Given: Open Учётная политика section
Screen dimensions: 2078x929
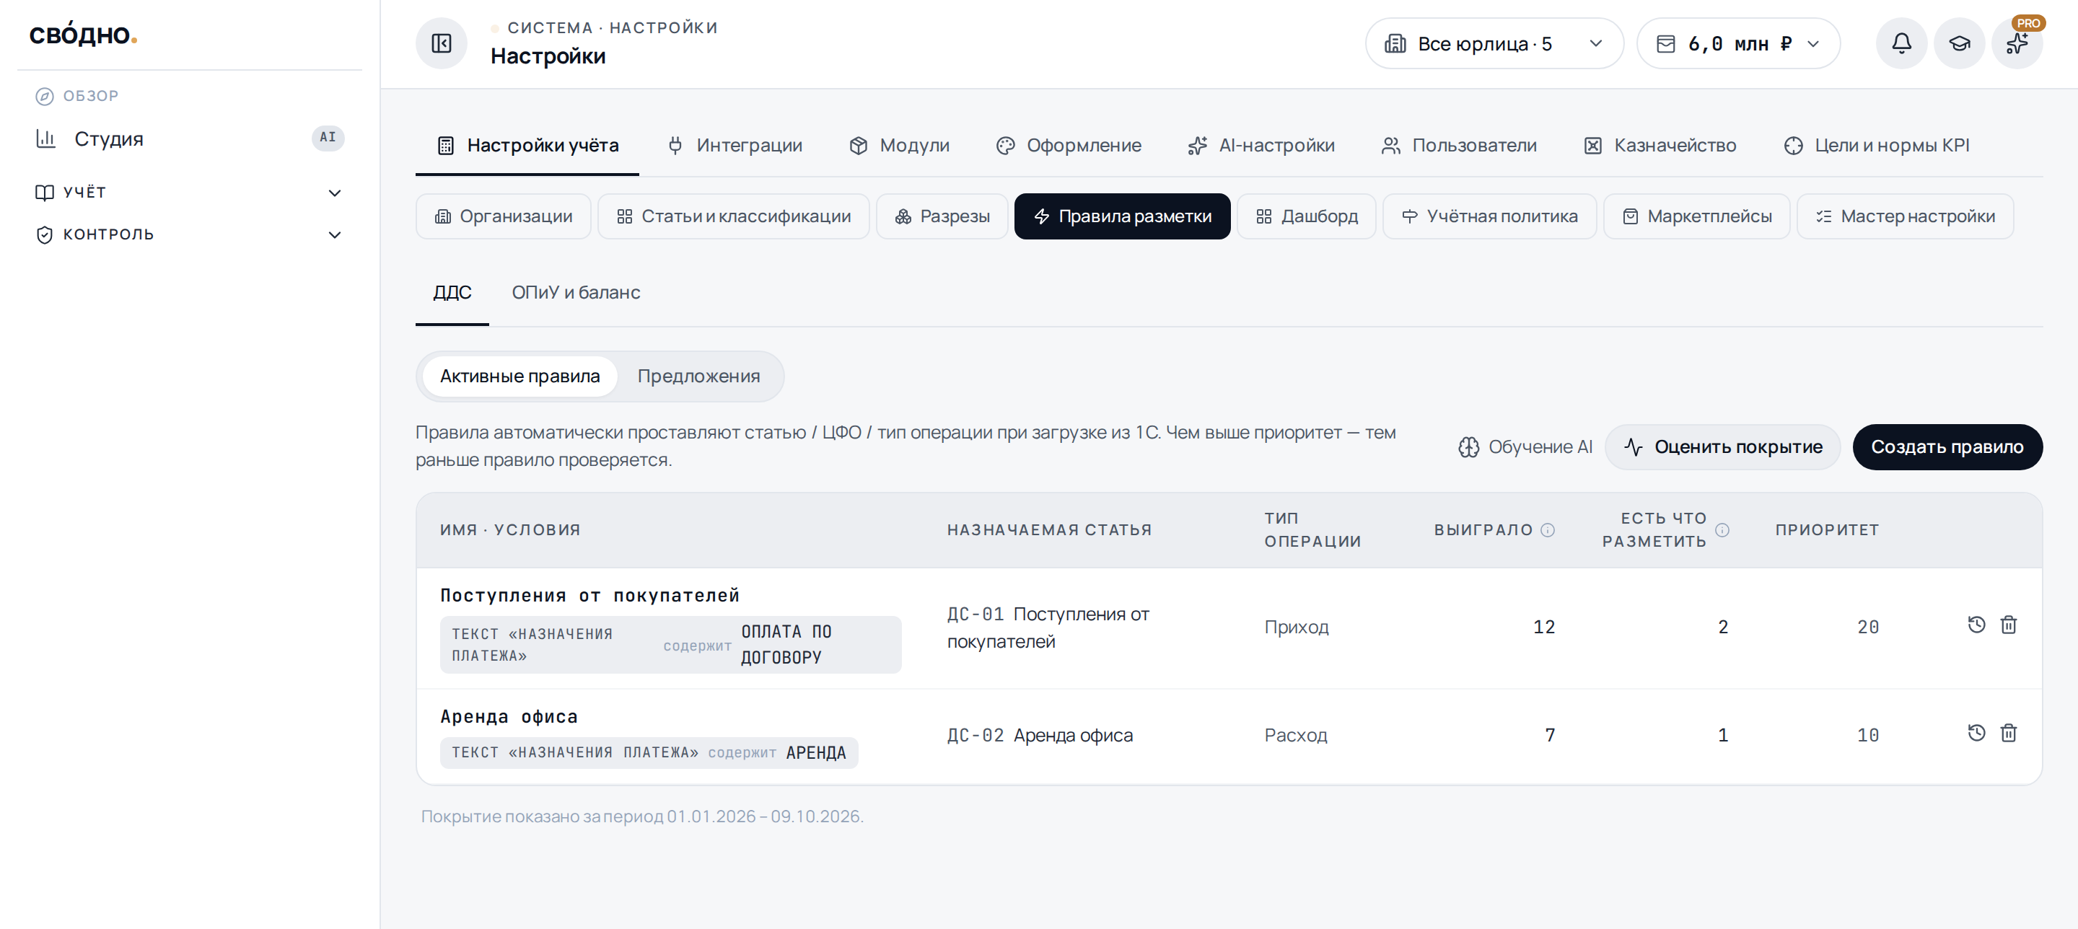Looking at the screenshot, I should click(x=1489, y=216).
